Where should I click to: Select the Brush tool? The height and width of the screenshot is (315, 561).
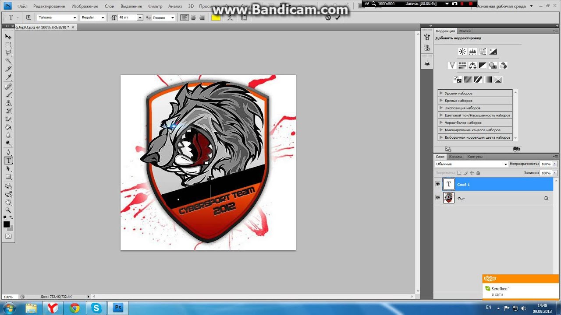tap(8, 95)
